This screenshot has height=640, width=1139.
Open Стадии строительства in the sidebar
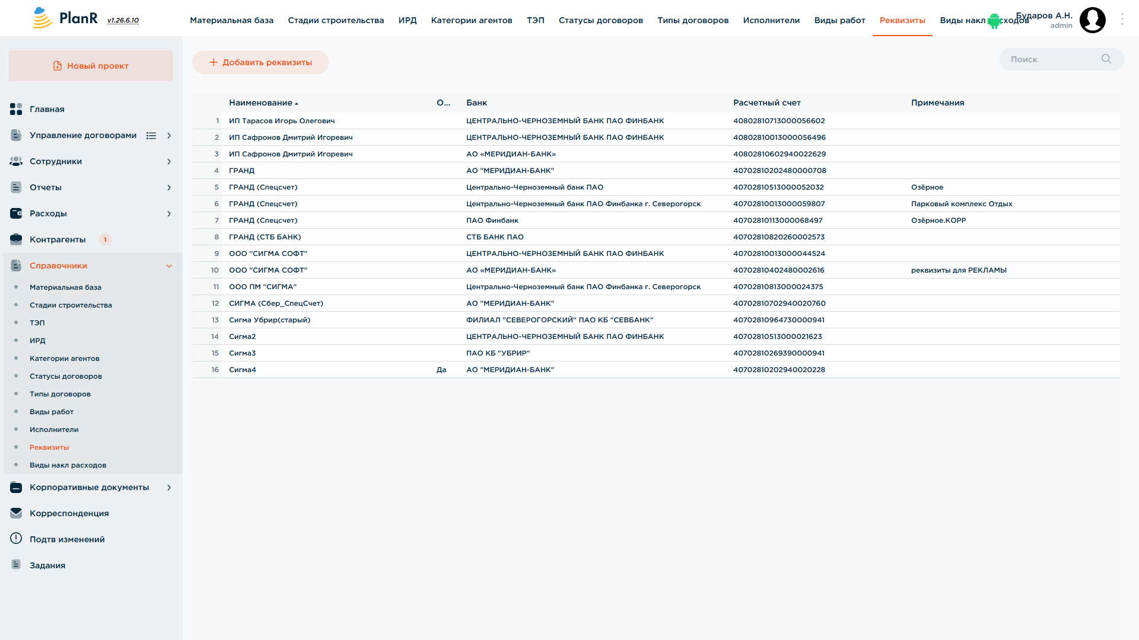click(x=71, y=305)
